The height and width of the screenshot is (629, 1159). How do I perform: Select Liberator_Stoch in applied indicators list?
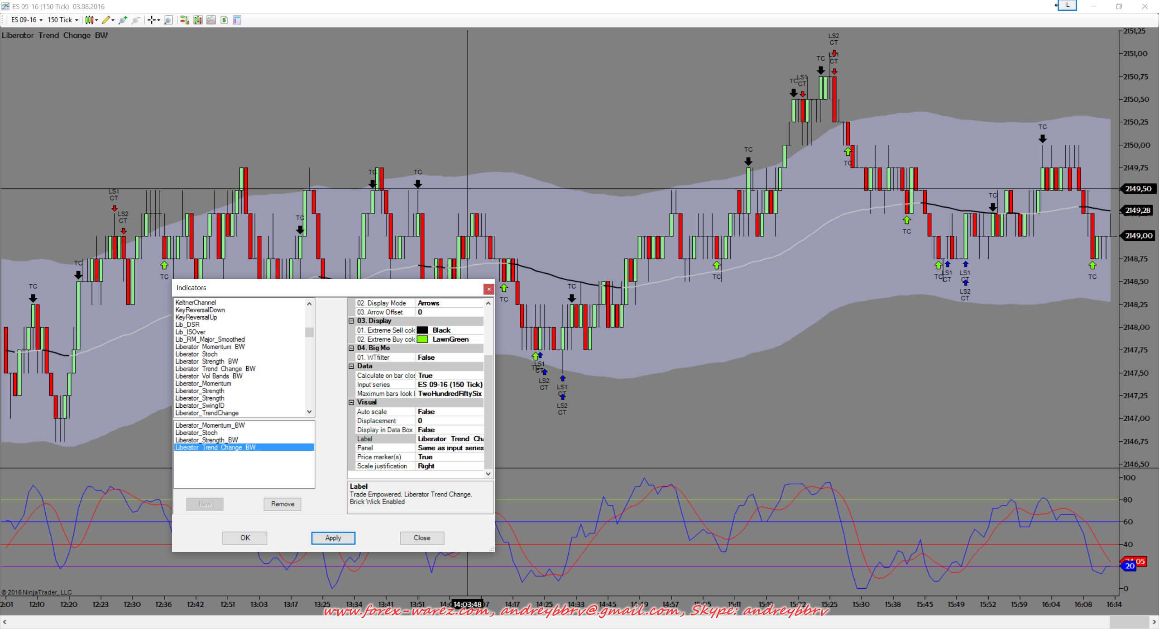(196, 433)
